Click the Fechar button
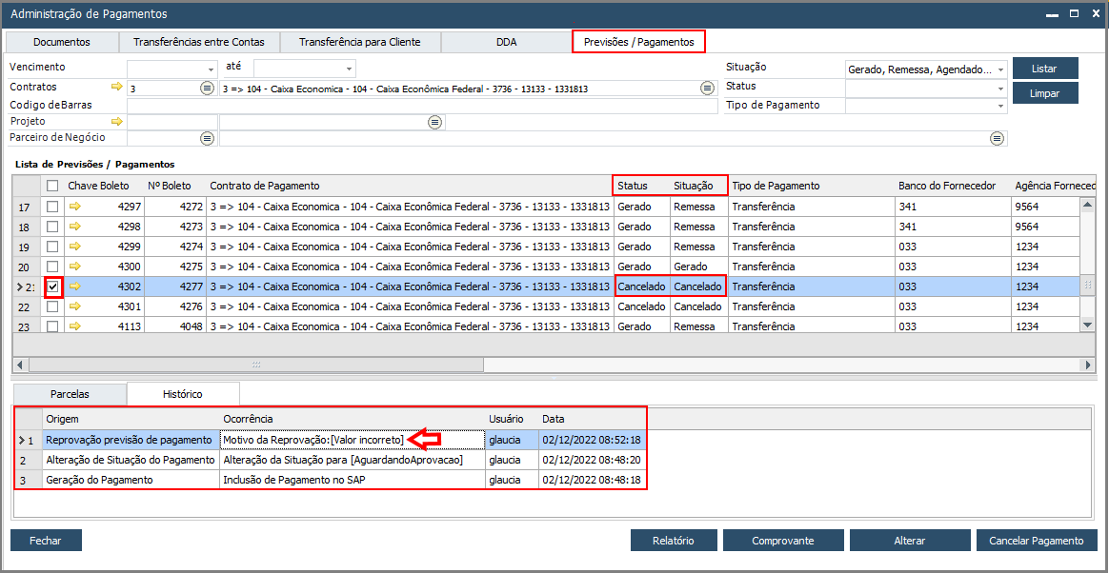Viewport: 1109px width, 573px height. (46, 541)
